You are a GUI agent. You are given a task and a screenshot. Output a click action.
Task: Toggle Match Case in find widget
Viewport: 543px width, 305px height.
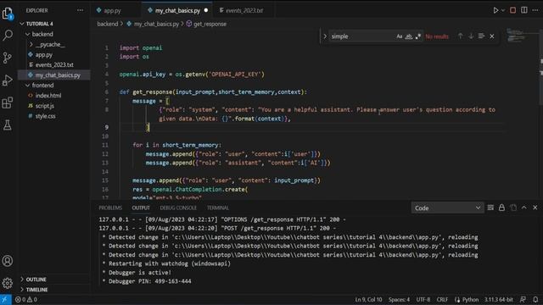400,36
